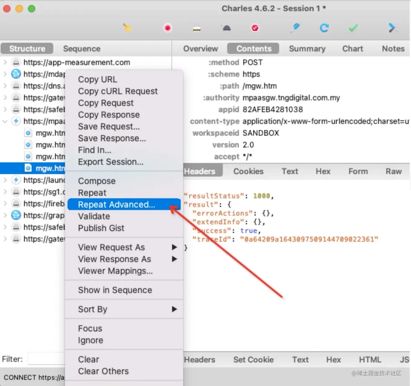The height and width of the screenshot is (386, 411).
Task: Select the Form request tab
Action: tap(358, 171)
